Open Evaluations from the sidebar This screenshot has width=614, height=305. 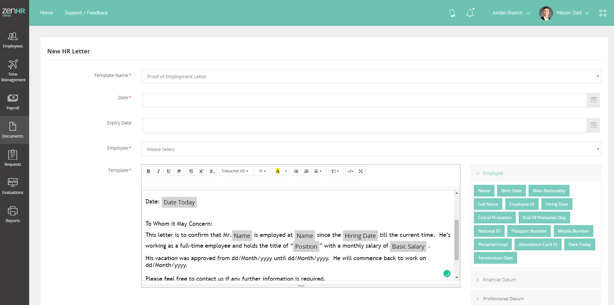click(13, 186)
